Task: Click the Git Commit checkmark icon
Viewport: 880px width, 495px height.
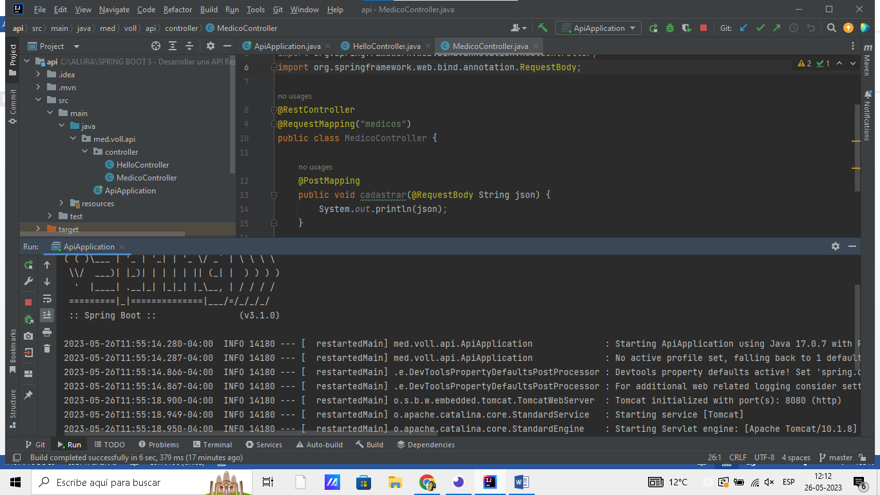Action: click(x=760, y=28)
